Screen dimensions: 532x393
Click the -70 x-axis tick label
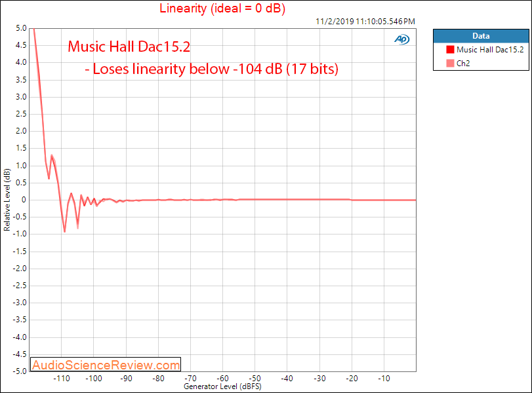(190, 379)
